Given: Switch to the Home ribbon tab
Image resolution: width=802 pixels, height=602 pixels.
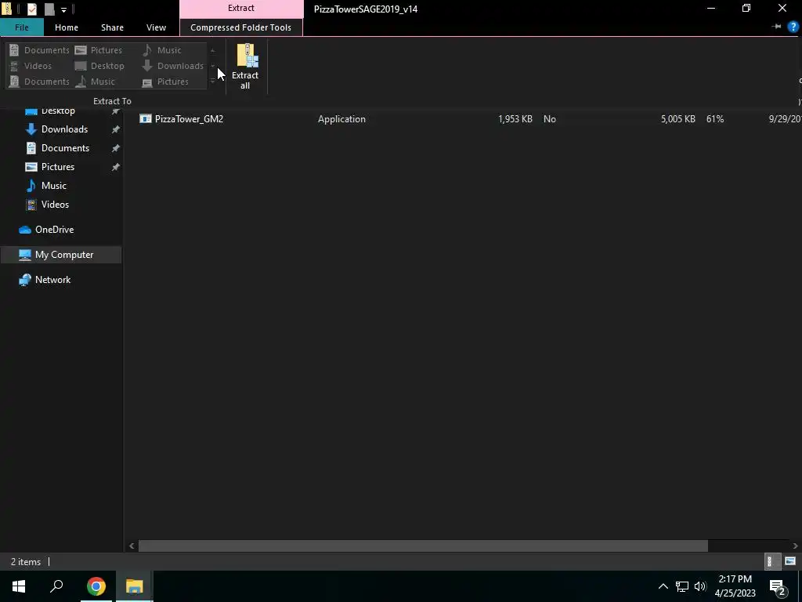Looking at the screenshot, I should click(67, 27).
